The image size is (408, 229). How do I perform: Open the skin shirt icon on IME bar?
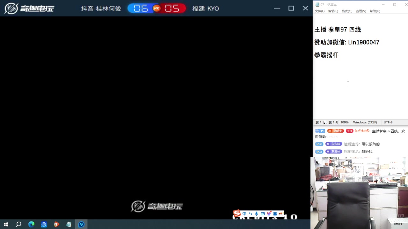(269, 214)
